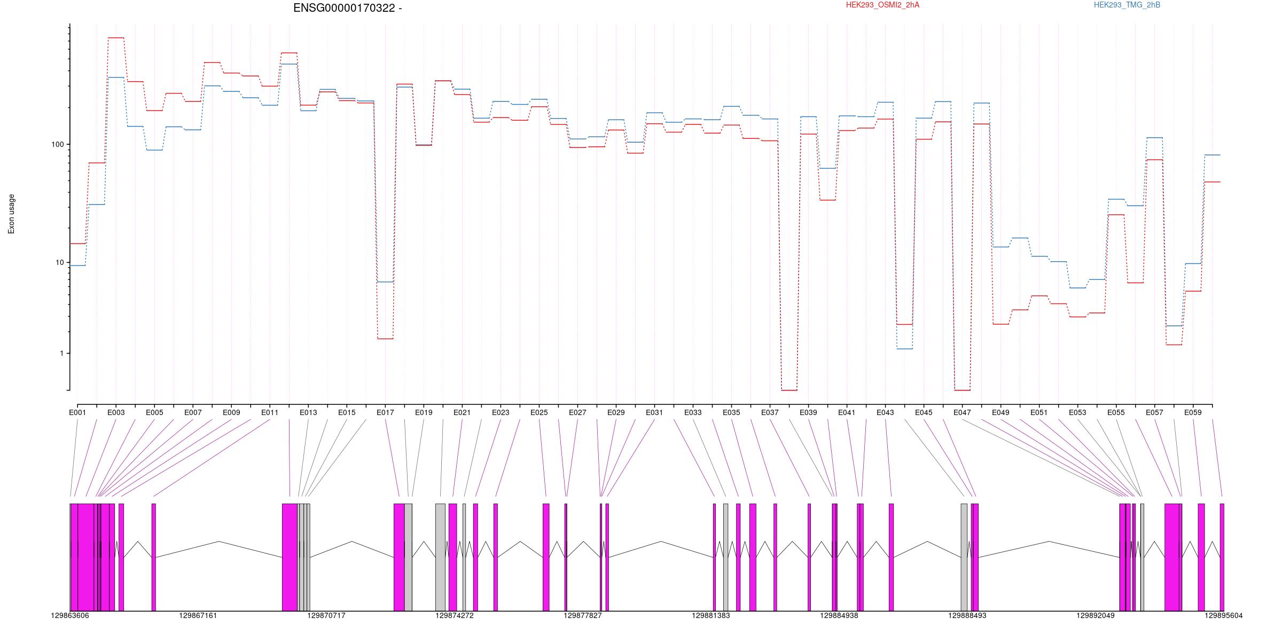Click exon label E003
Image resolution: width=1282 pixels, height=641 pixels.
coord(116,412)
